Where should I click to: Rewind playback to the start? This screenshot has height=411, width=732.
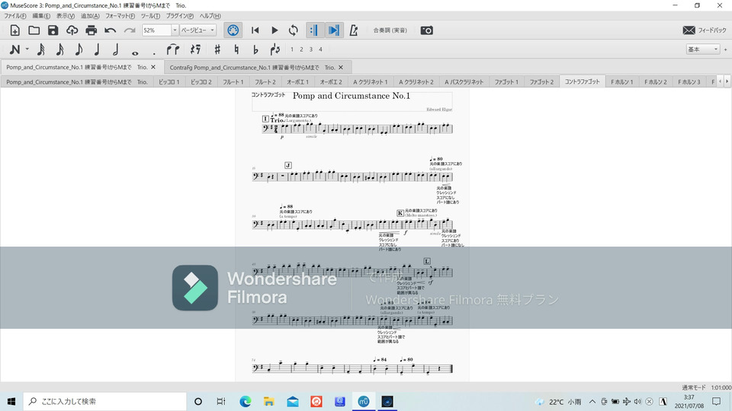point(255,30)
